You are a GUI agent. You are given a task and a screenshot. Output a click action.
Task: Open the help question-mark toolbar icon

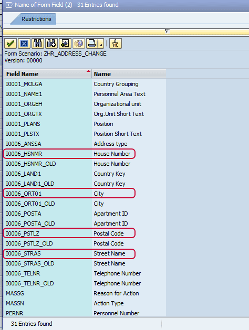click(79, 44)
